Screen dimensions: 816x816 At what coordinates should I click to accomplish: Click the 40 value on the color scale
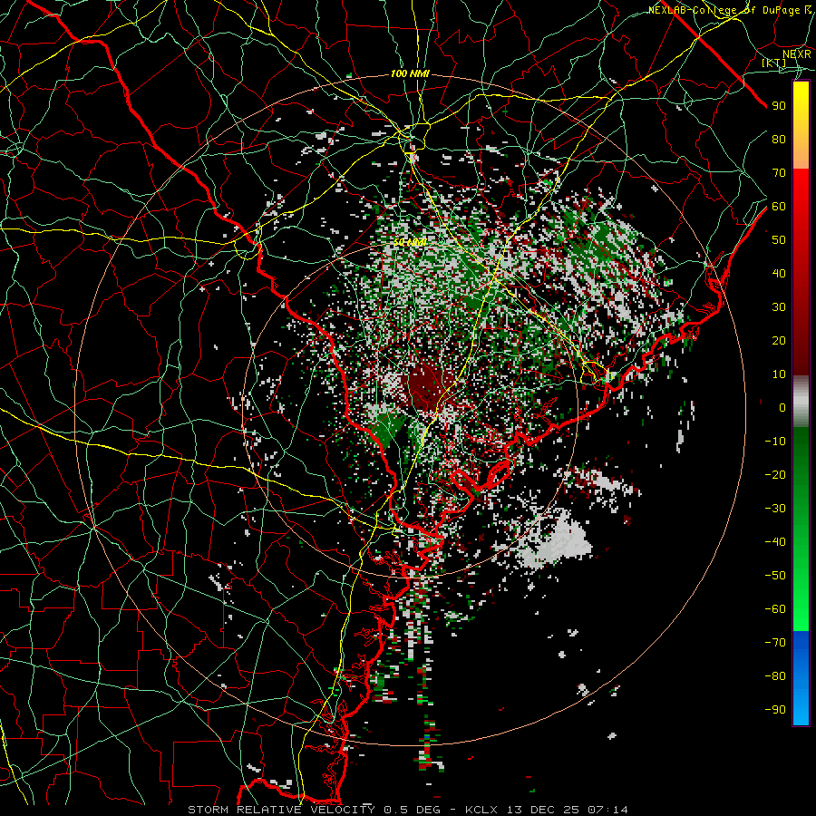pos(779,273)
